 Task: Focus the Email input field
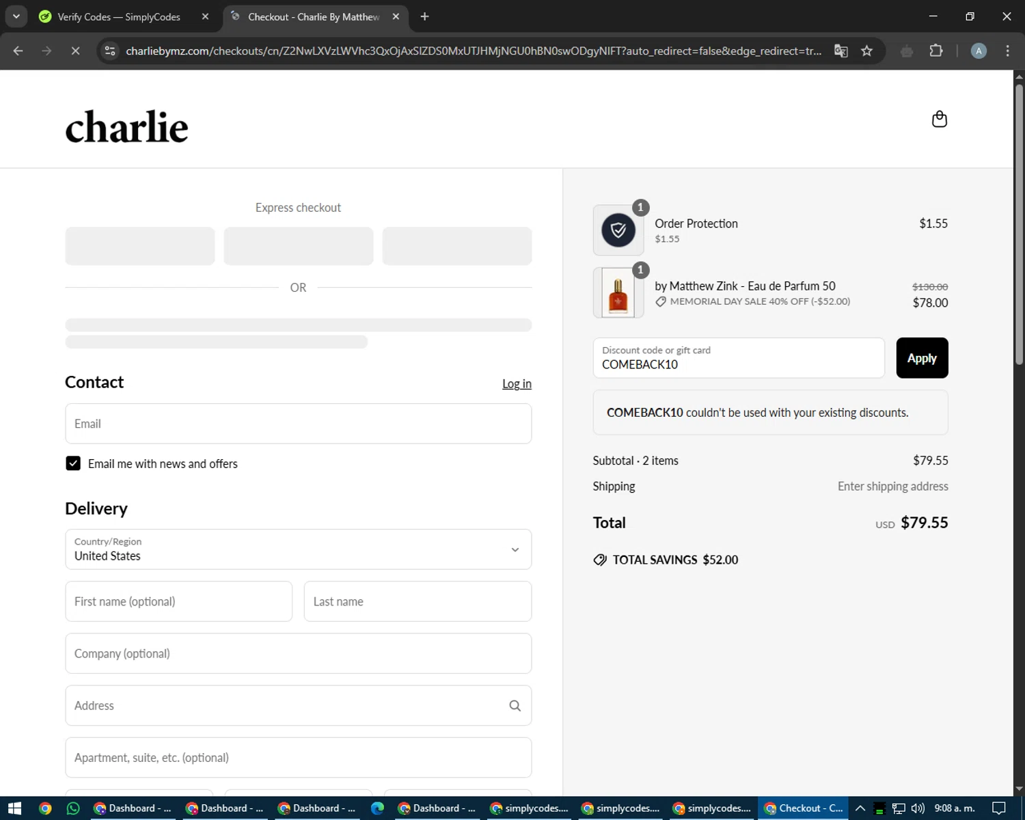(x=298, y=424)
